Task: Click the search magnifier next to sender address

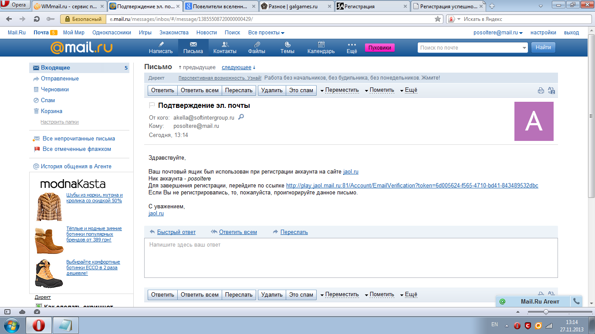Action: 241,117
